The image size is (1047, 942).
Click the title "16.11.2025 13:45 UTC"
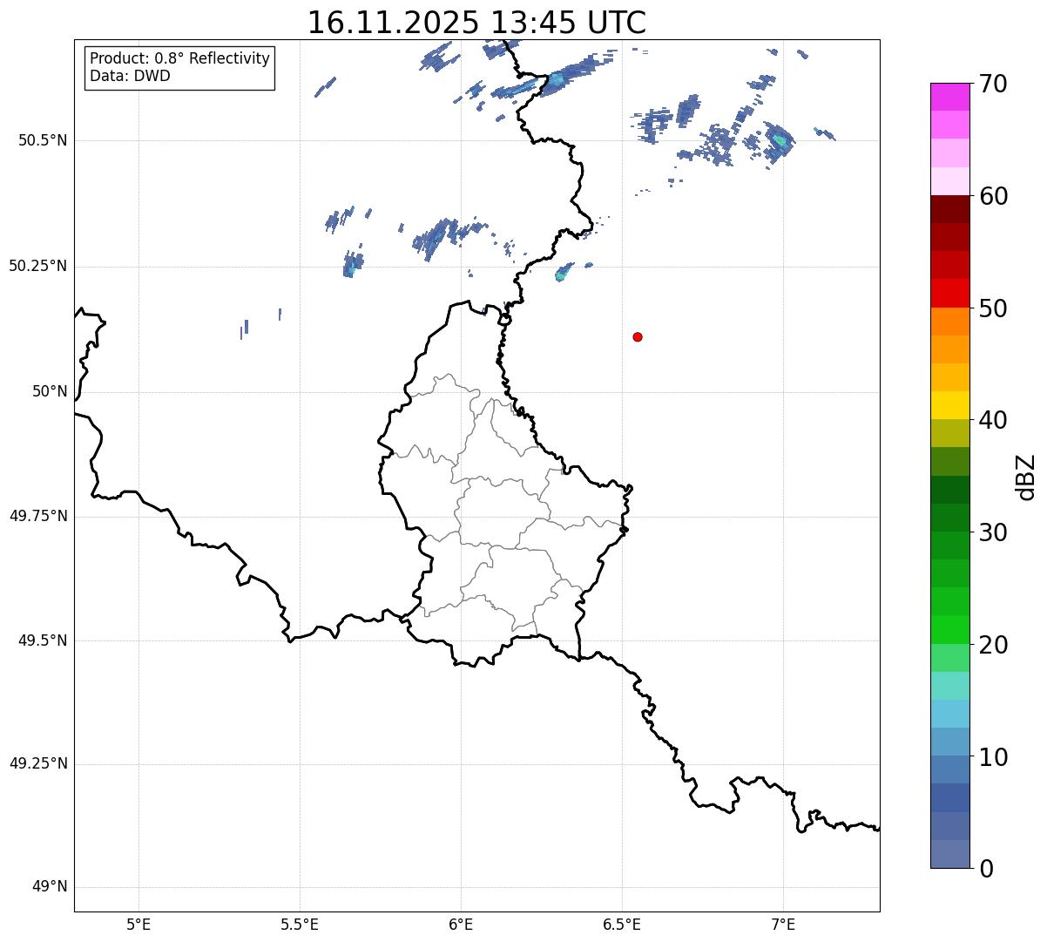(x=476, y=23)
